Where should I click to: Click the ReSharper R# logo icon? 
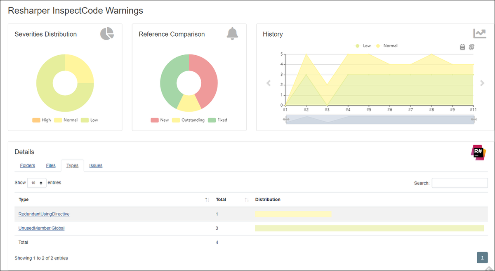point(478,152)
